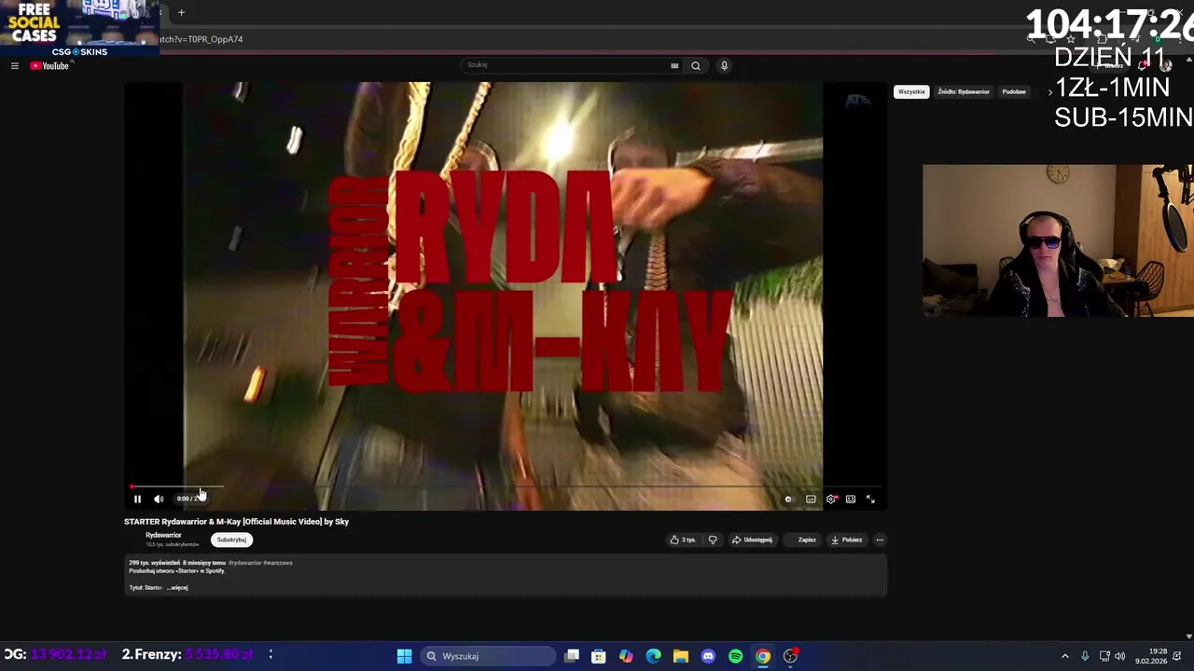Launch Microsoft Store from taskbar
The width and height of the screenshot is (1194, 671).
(599, 656)
